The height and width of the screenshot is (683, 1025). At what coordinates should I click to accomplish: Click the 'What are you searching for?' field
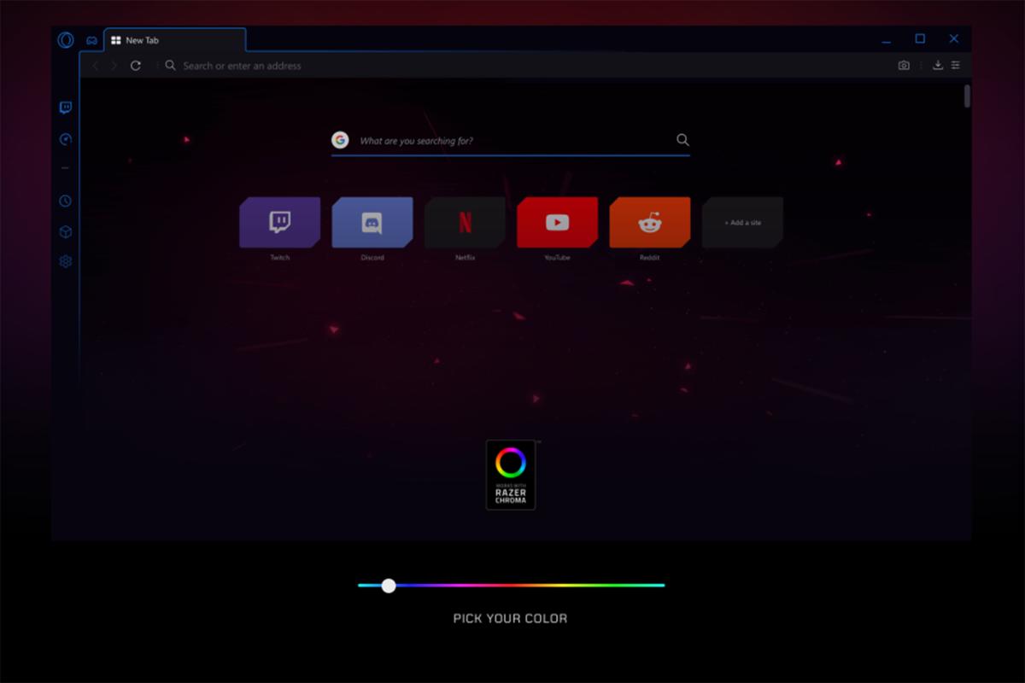512,141
